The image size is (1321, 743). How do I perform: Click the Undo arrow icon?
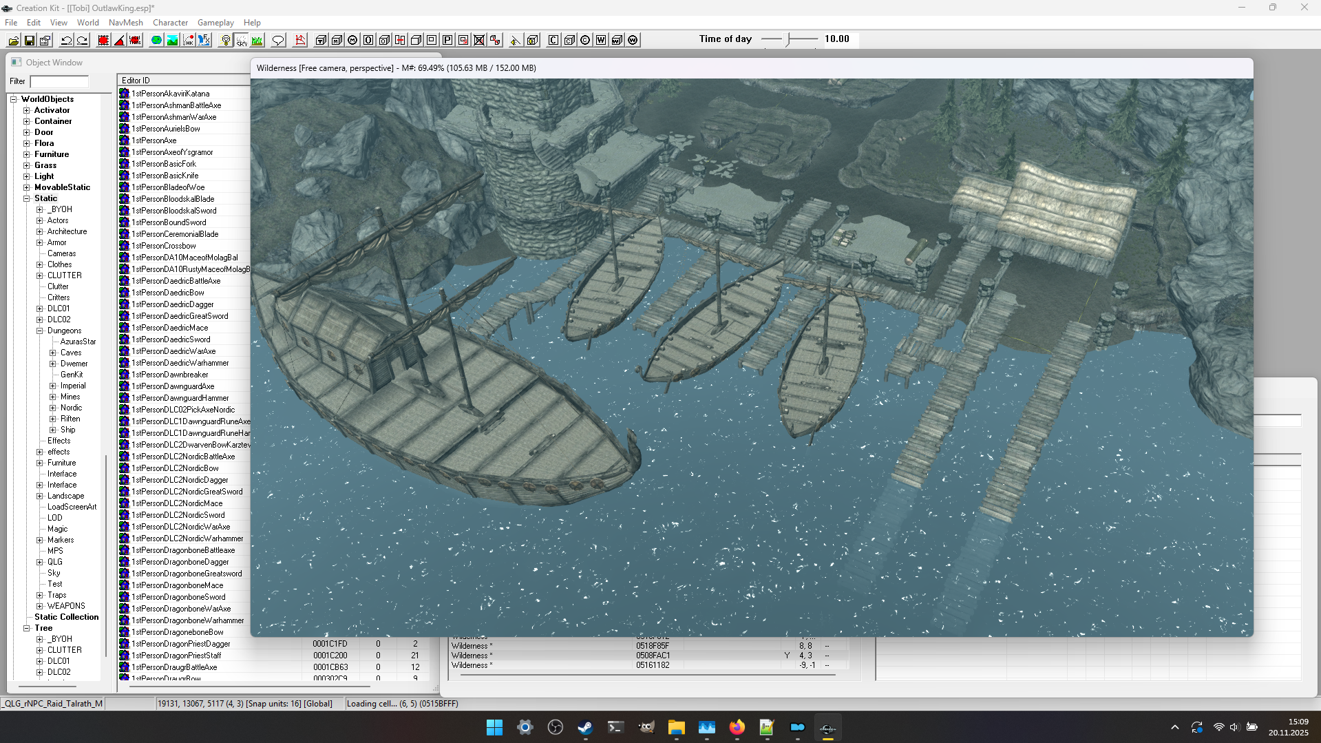[x=67, y=41]
